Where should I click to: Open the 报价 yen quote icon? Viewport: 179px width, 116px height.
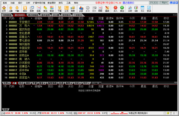[x=25, y=9]
